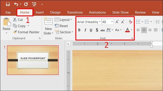The height and width of the screenshot is (91, 163).
Task: Center the text
Action: point(144,30)
